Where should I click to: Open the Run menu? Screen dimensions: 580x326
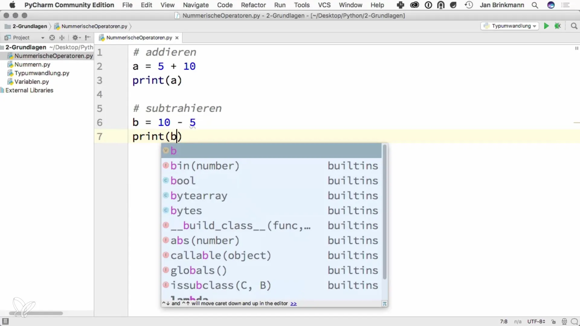tap(280, 5)
